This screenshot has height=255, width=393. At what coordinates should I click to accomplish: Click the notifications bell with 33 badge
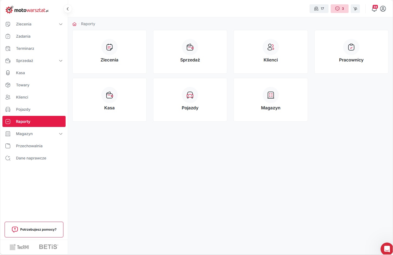pos(374,9)
